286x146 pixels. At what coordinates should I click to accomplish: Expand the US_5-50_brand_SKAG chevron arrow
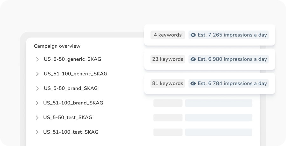pyautogui.click(x=37, y=89)
